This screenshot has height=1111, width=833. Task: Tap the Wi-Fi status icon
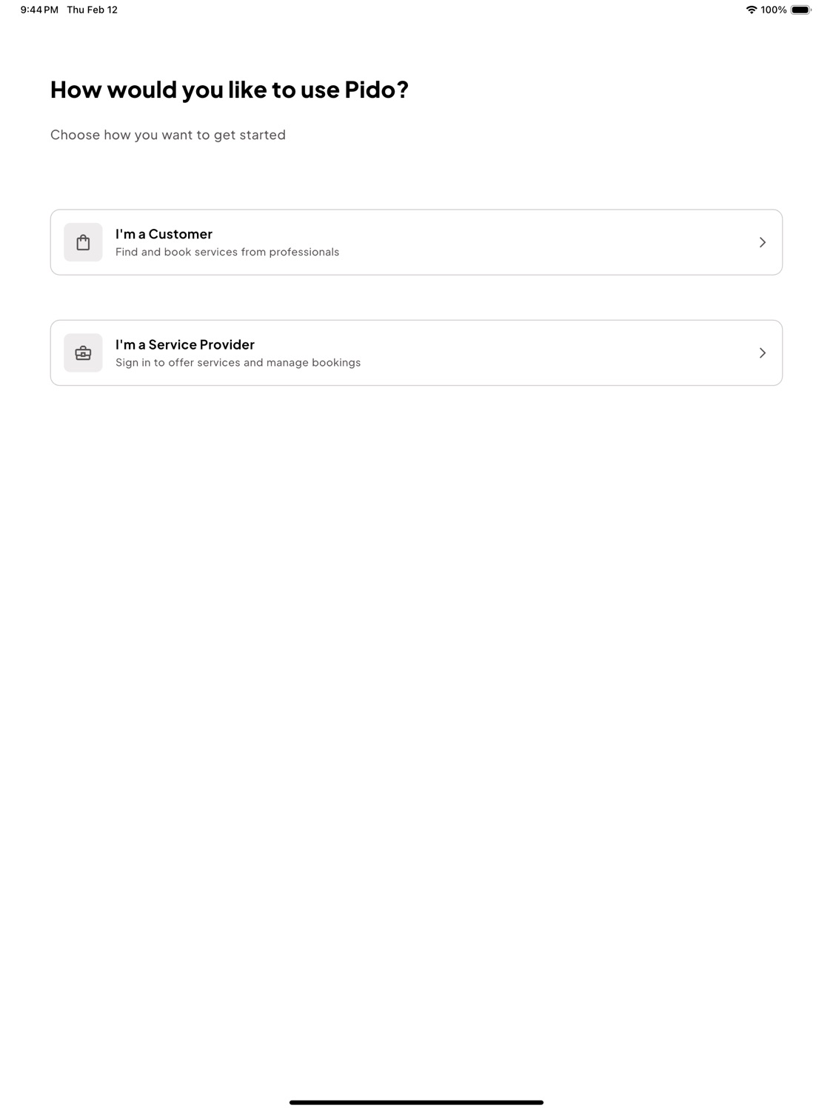click(752, 10)
